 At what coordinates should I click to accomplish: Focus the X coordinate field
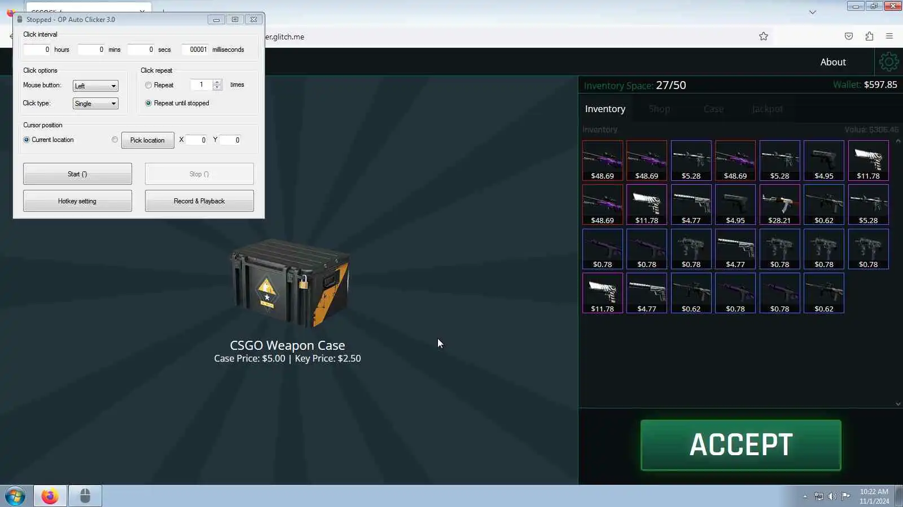[197, 140]
